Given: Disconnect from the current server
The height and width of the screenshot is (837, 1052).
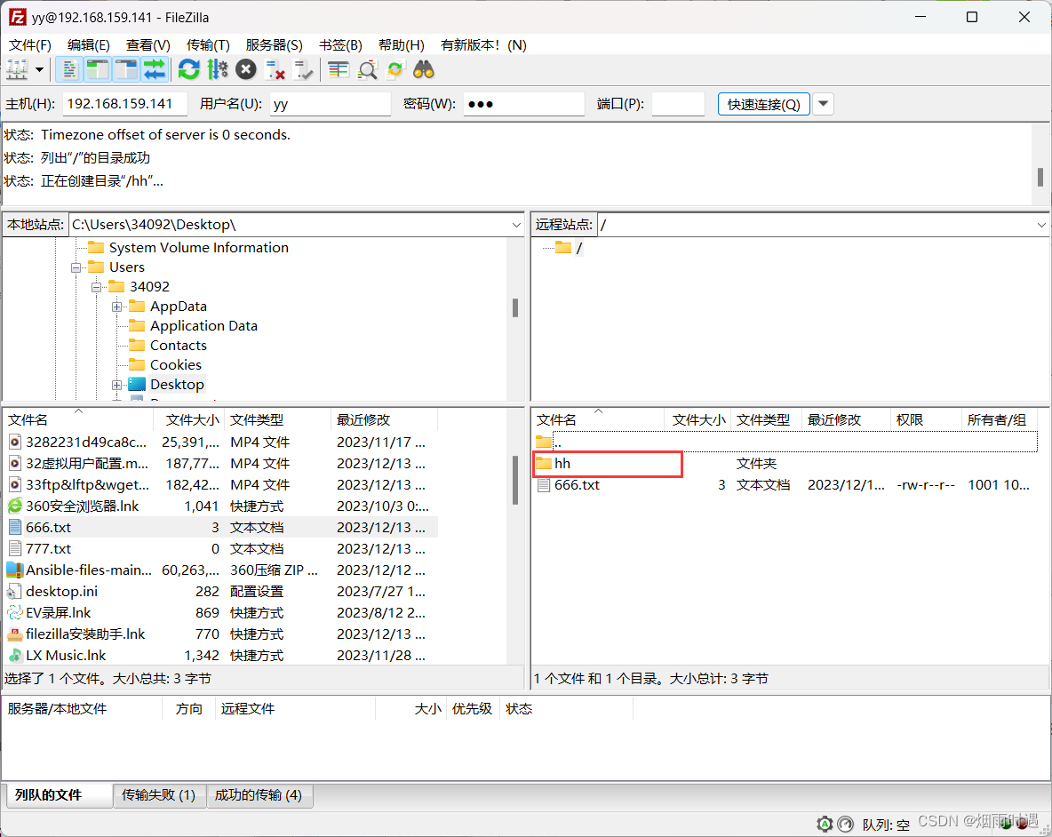Looking at the screenshot, I should pyautogui.click(x=275, y=69).
